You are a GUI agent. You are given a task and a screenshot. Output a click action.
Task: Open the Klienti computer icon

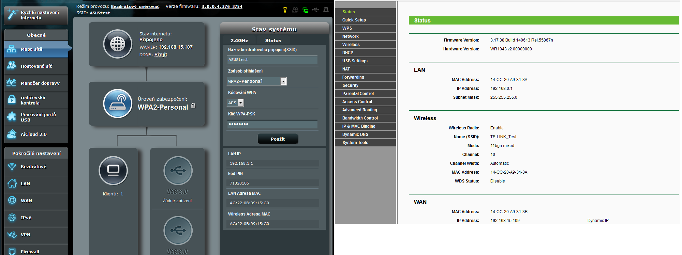pos(113,171)
